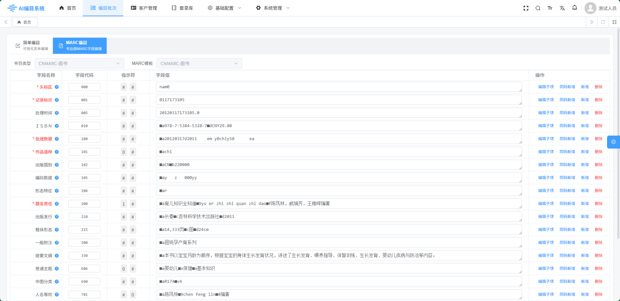The image size is (620, 301).
Task: Open the 客户管理 menu item
Action: 144,8
